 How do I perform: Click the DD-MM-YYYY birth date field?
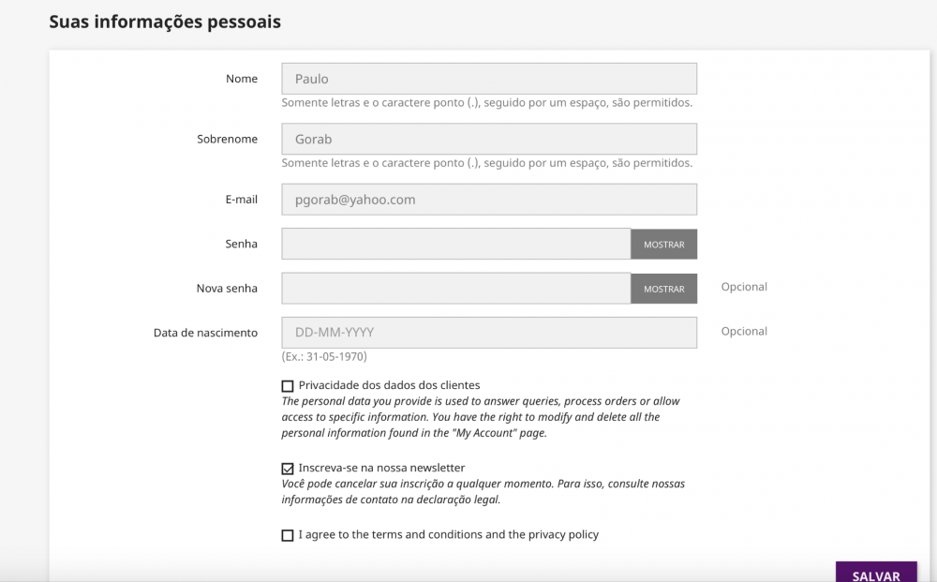(x=488, y=332)
